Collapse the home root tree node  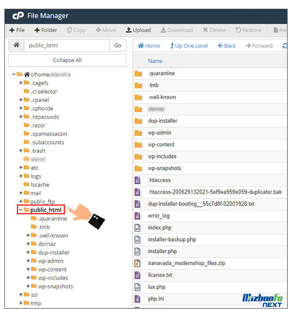point(14,75)
